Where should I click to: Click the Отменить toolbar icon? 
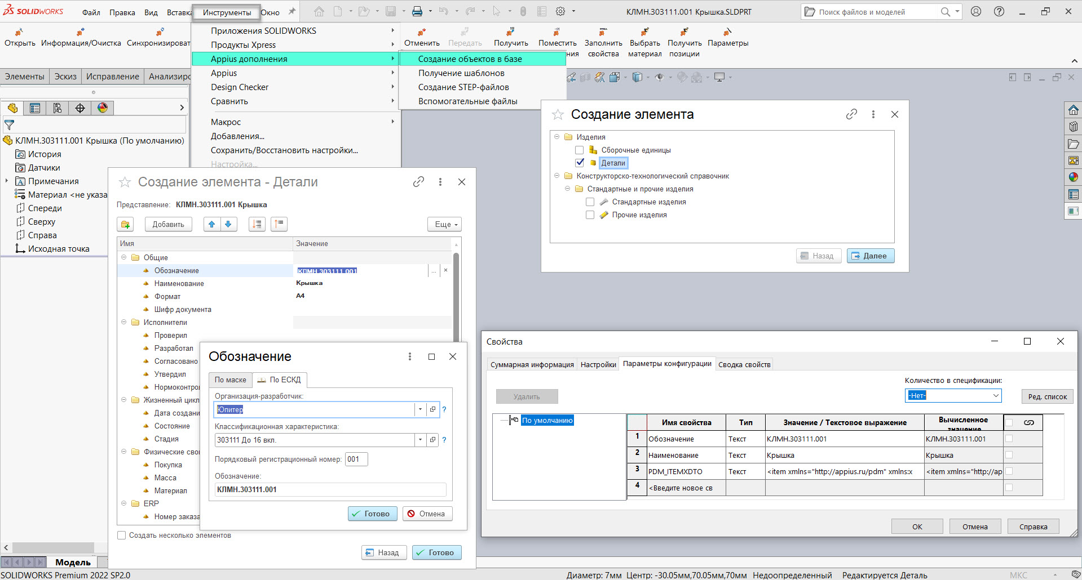422,32
